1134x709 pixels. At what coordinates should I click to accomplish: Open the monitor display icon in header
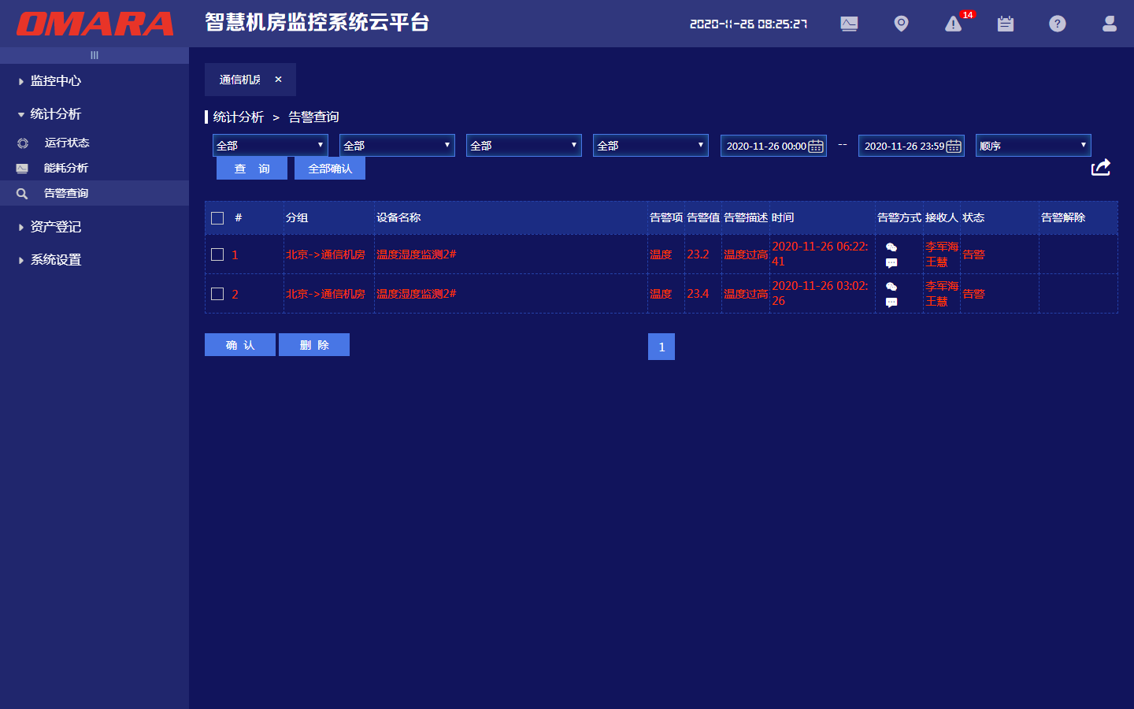(x=849, y=24)
